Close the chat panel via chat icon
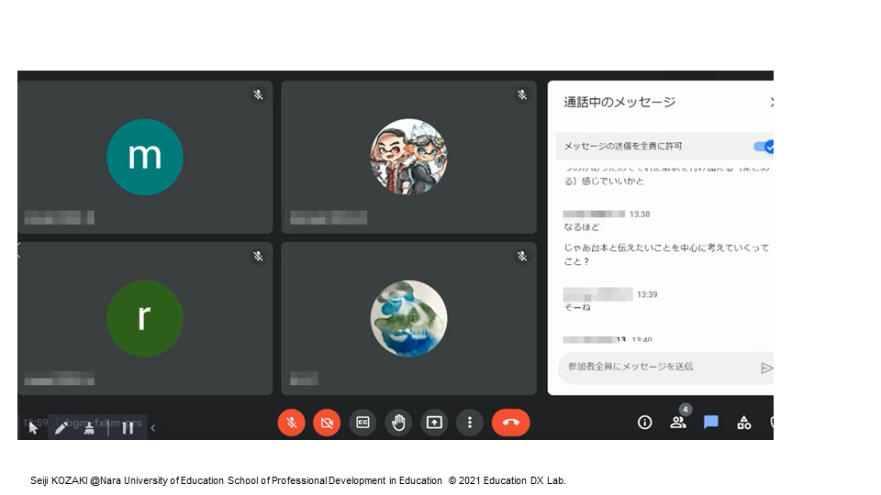The width and height of the screenshot is (881, 495). pyautogui.click(x=711, y=423)
